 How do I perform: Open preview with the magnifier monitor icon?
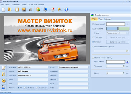point(45,10)
